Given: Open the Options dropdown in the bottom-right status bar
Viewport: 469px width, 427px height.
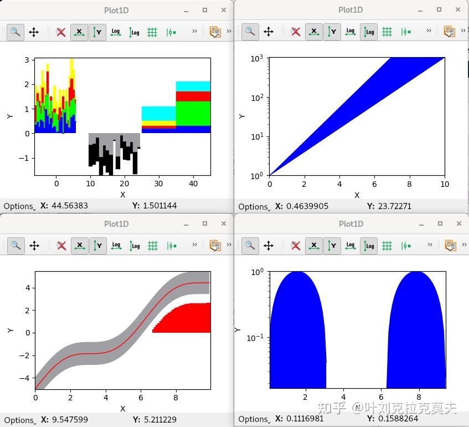Looking at the screenshot, I should tap(252, 419).
